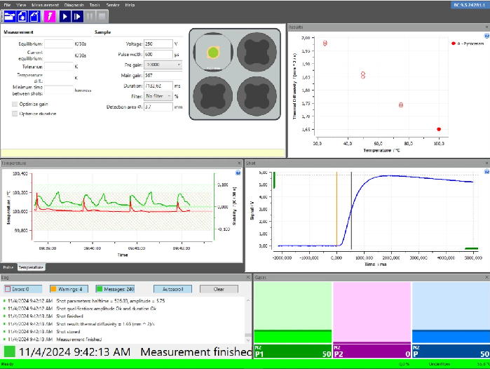The width and height of the screenshot is (490, 369).
Task: Toggle Errors: 0 log filter
Action: click(x=23, y=289)
